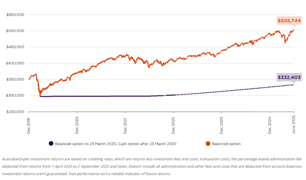Click the $332,403 value callout

289,77
